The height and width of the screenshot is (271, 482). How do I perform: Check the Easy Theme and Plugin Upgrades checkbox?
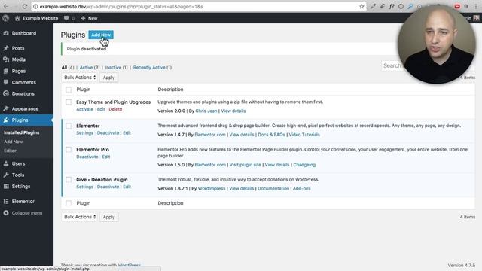[x=69, y=102]
